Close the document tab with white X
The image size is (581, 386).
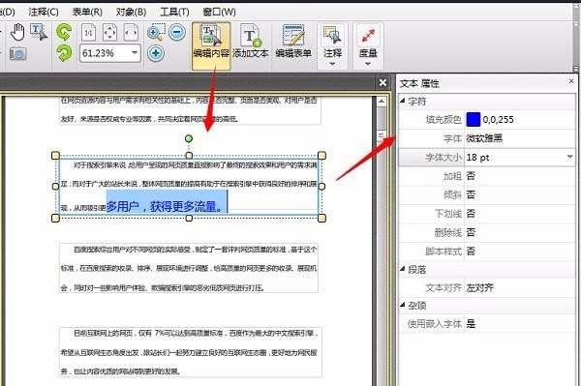(383, 82)
